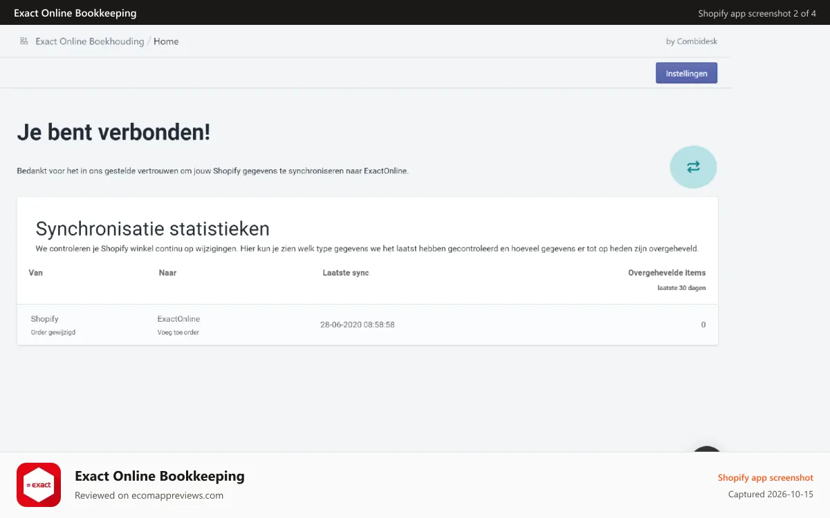Click the 'Van' column header

pos(36,273)
